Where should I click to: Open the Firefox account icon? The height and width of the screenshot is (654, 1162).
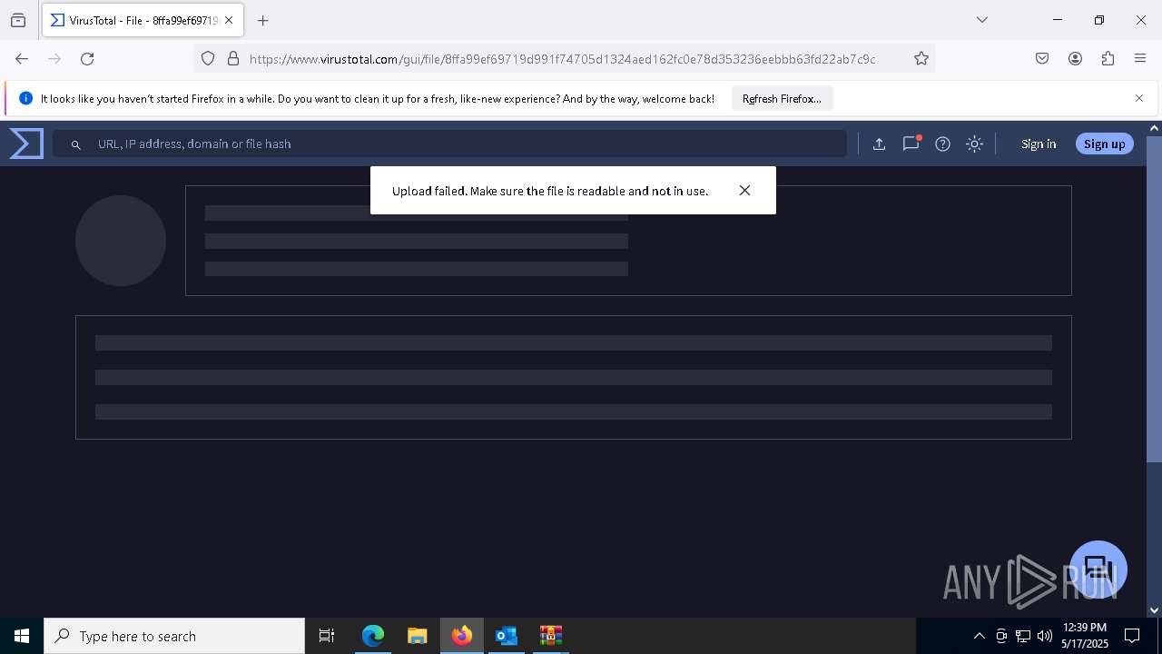click(x=1075, y=58)
